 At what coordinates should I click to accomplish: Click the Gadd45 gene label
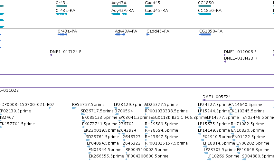point(152,3)
